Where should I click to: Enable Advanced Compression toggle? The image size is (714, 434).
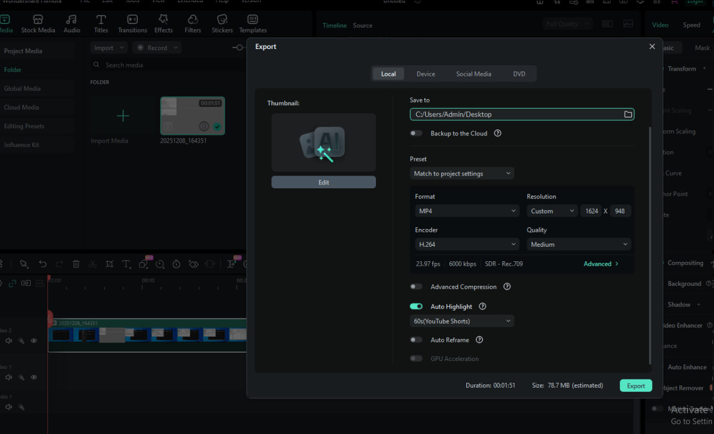[x=416, y=286]
